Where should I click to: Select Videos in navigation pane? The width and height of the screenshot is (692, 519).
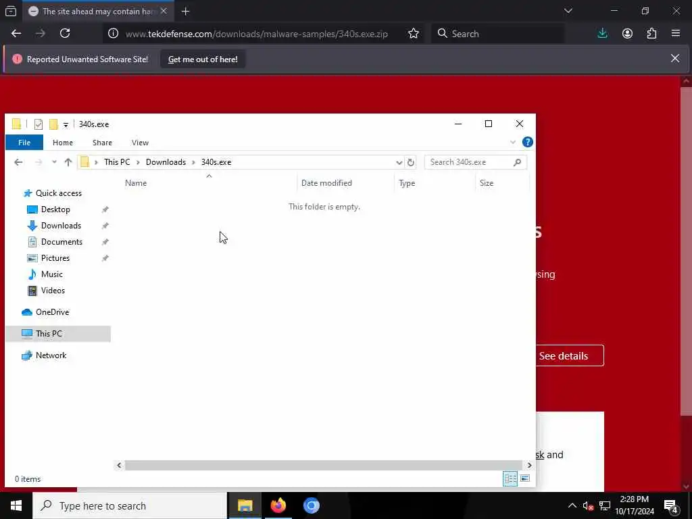(x=53, y=291)
